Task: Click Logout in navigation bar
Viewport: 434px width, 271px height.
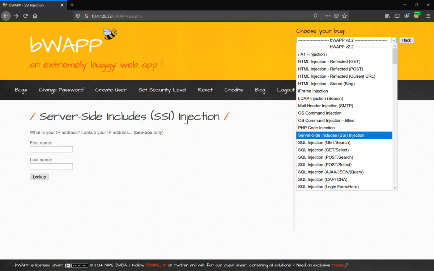Action: [x=286, y=90]
